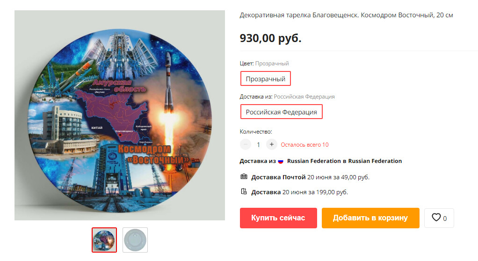Increase quantity with the plus button
Viewport: 478px width, 261px height.
(272, 144)
